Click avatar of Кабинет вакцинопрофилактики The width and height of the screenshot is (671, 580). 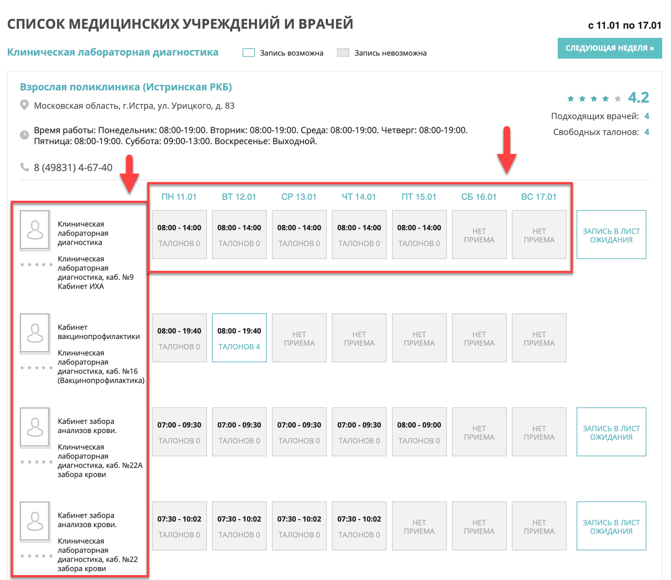tap(35, 334)
